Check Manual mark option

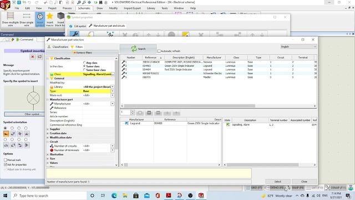6,160
